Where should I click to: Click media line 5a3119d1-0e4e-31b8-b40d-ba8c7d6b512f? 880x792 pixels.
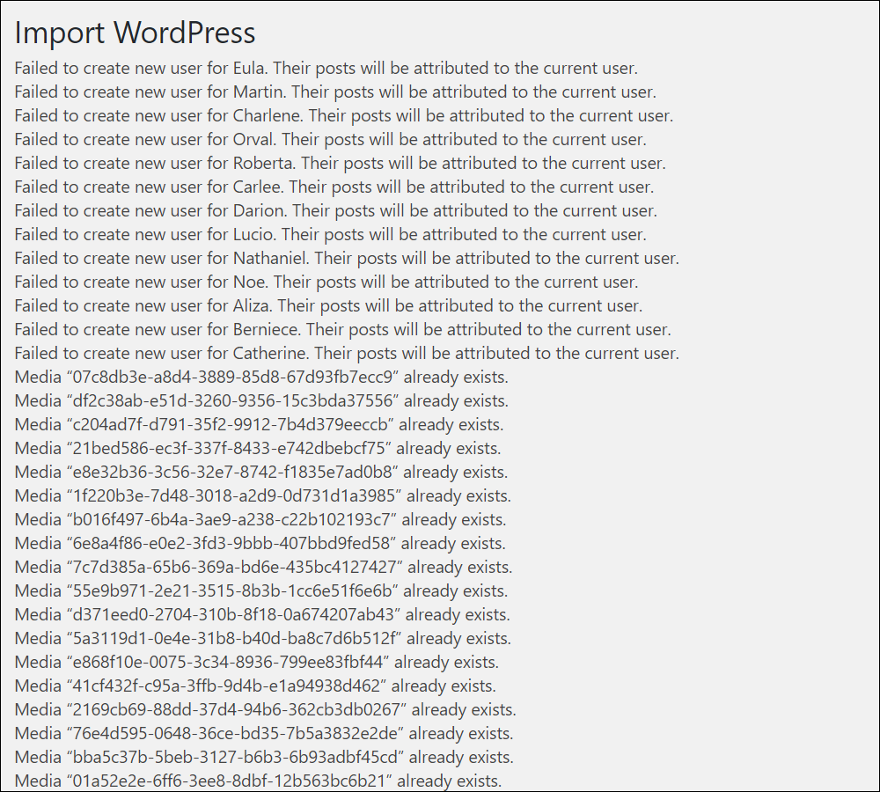[263, 638]
